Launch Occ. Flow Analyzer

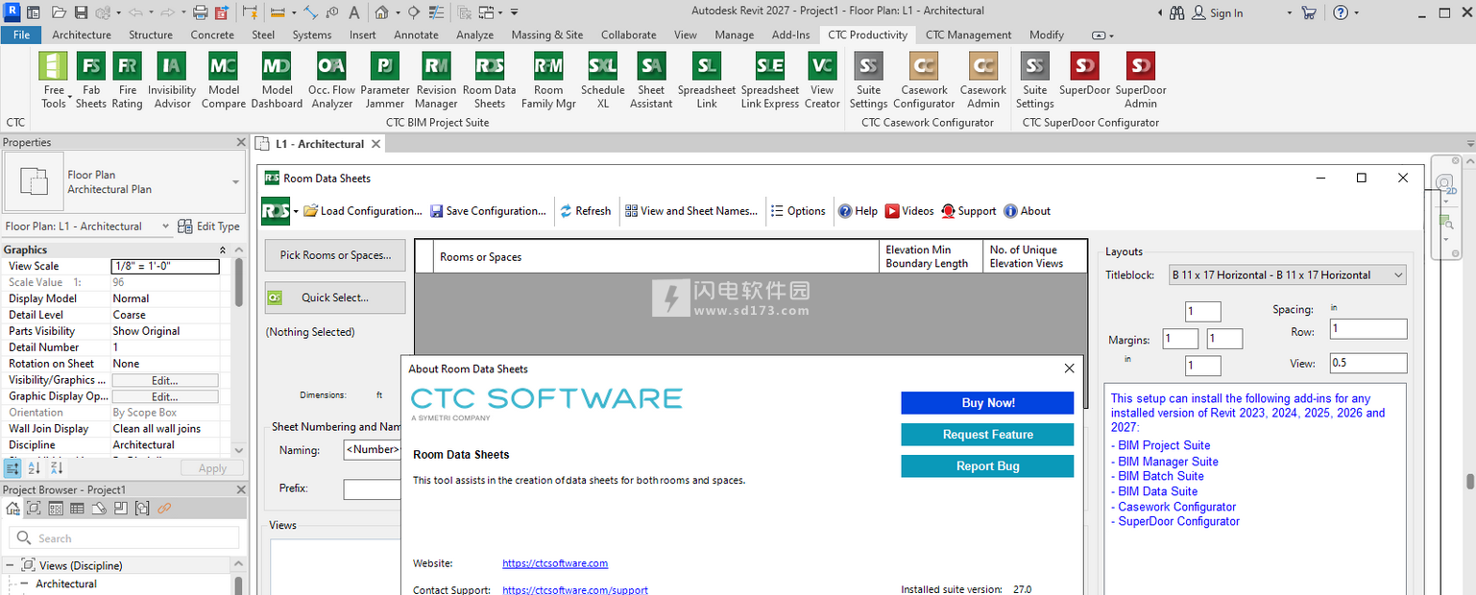click(331, 80)
